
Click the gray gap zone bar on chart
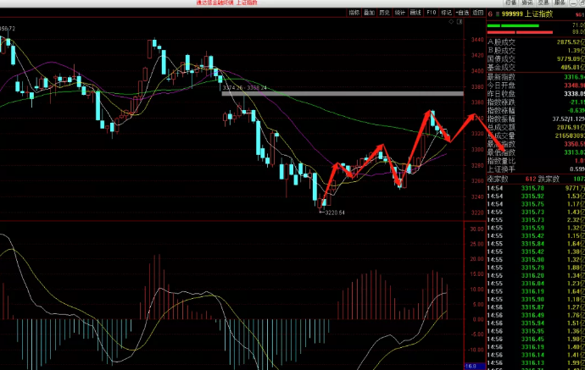(343, 93)
